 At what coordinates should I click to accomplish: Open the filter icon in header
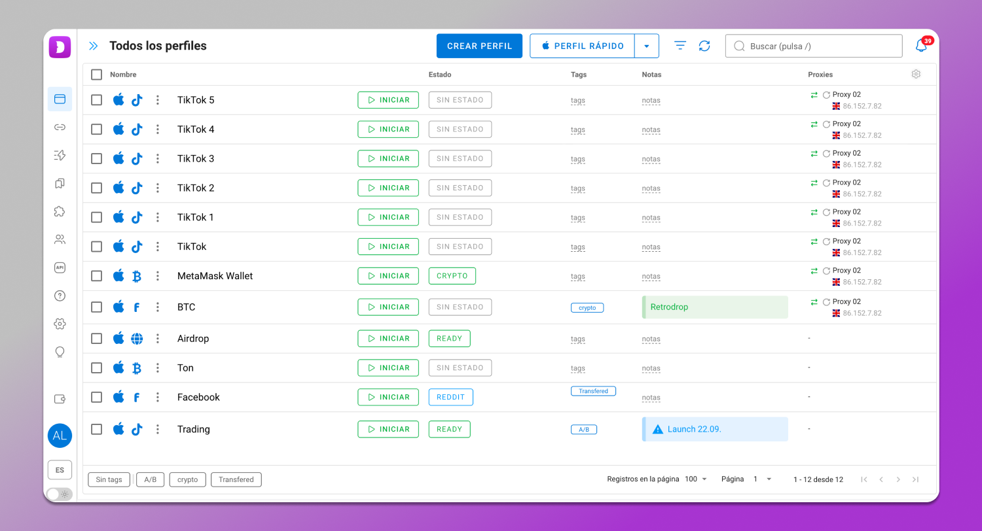[x=680, y=46]
